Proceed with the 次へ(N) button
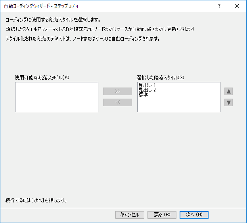 tap(194, 215)
